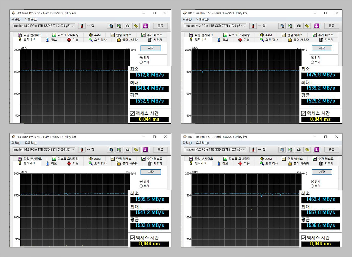Click 시작 button in top-right window
Image resolution: width=352 pixels, height=257 pixels.
[322, 48]
